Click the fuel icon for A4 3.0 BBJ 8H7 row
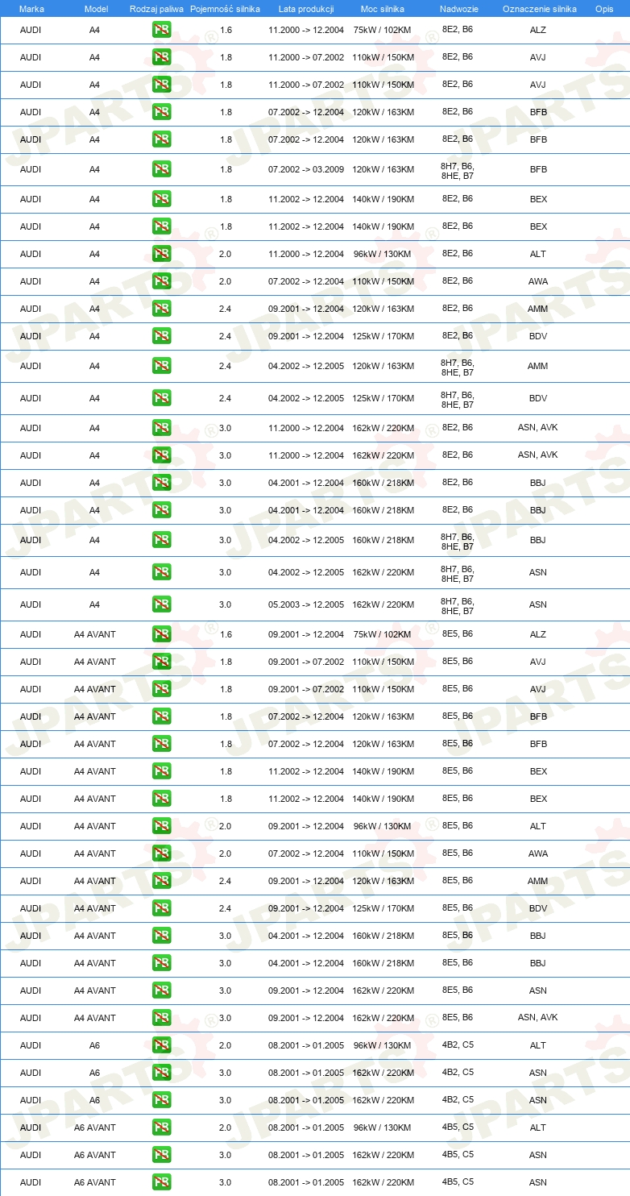Viewport: 630px width, 1196px height. [161, 540]
